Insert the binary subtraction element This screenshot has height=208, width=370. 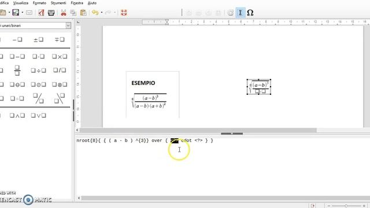(17, 57)
